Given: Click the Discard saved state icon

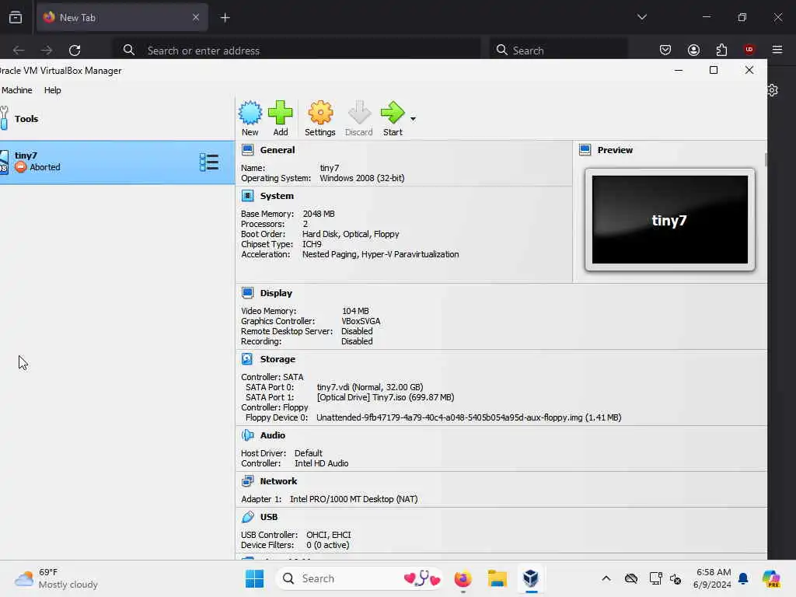Looking at the screenshot, I should tap(359, 113).
